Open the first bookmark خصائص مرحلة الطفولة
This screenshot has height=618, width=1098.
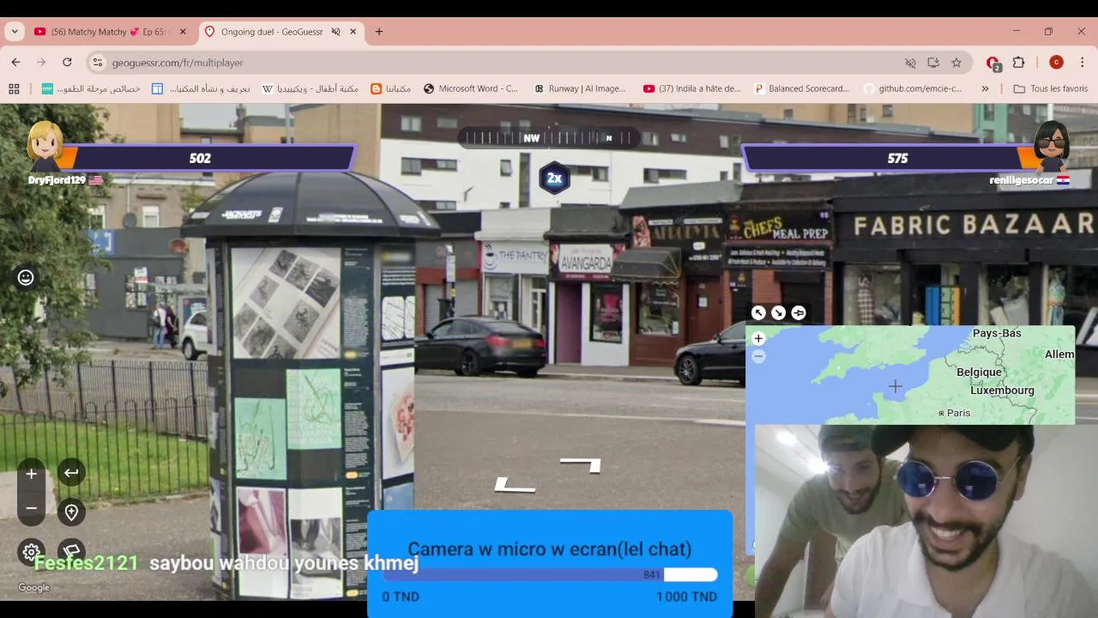pos(91,88)
